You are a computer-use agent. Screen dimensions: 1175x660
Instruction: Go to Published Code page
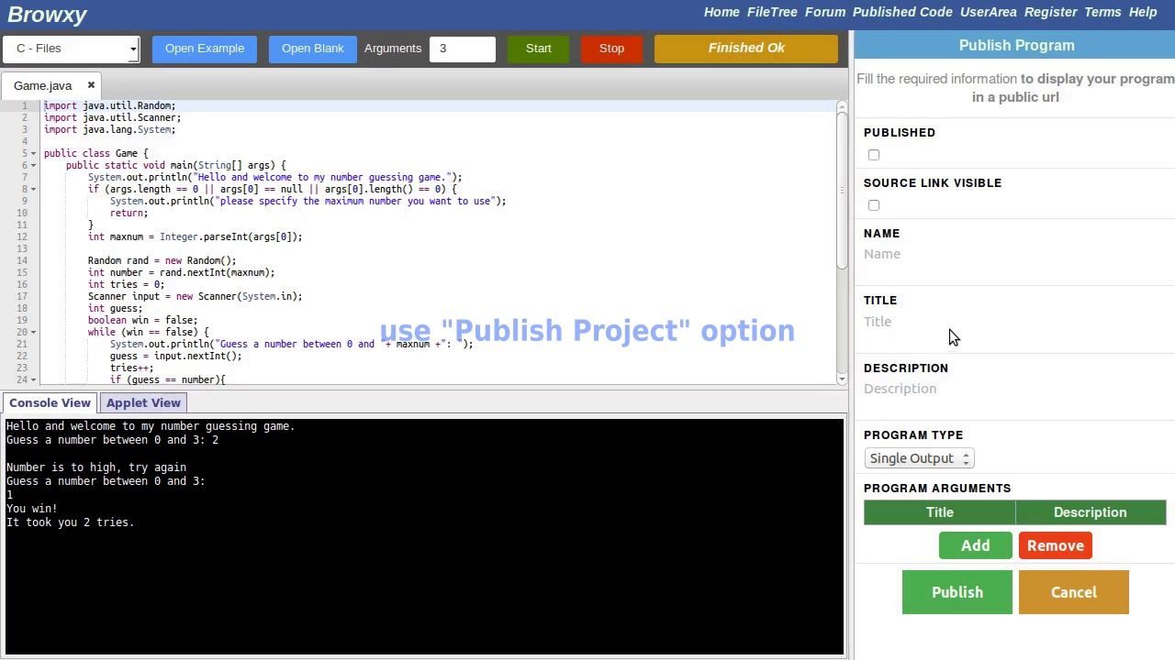[x=901, y=12]
